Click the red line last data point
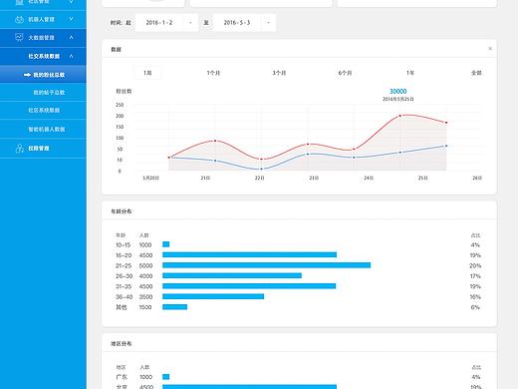Viewport: 518px width, 389px height. pyautogui.click(x=446, y=123)
